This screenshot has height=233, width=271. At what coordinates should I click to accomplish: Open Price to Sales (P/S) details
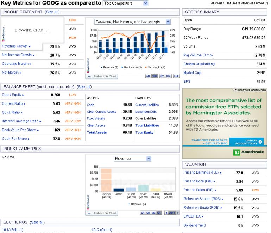tap(200, 190)
